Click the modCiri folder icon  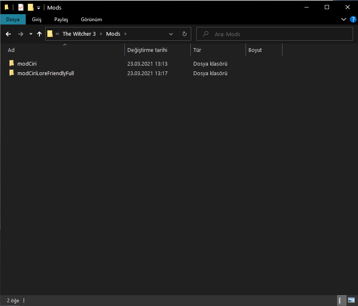click(12, 63)
